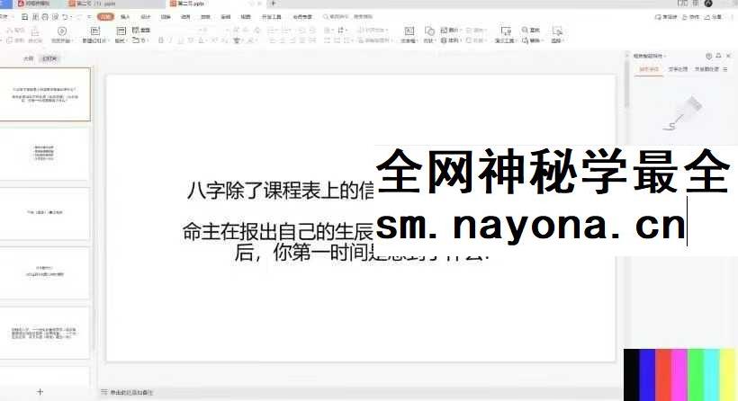The image size is (738, 401).
Task: Open the 对象属性 panel title dropdown
Action: click(x=650, y=56)
